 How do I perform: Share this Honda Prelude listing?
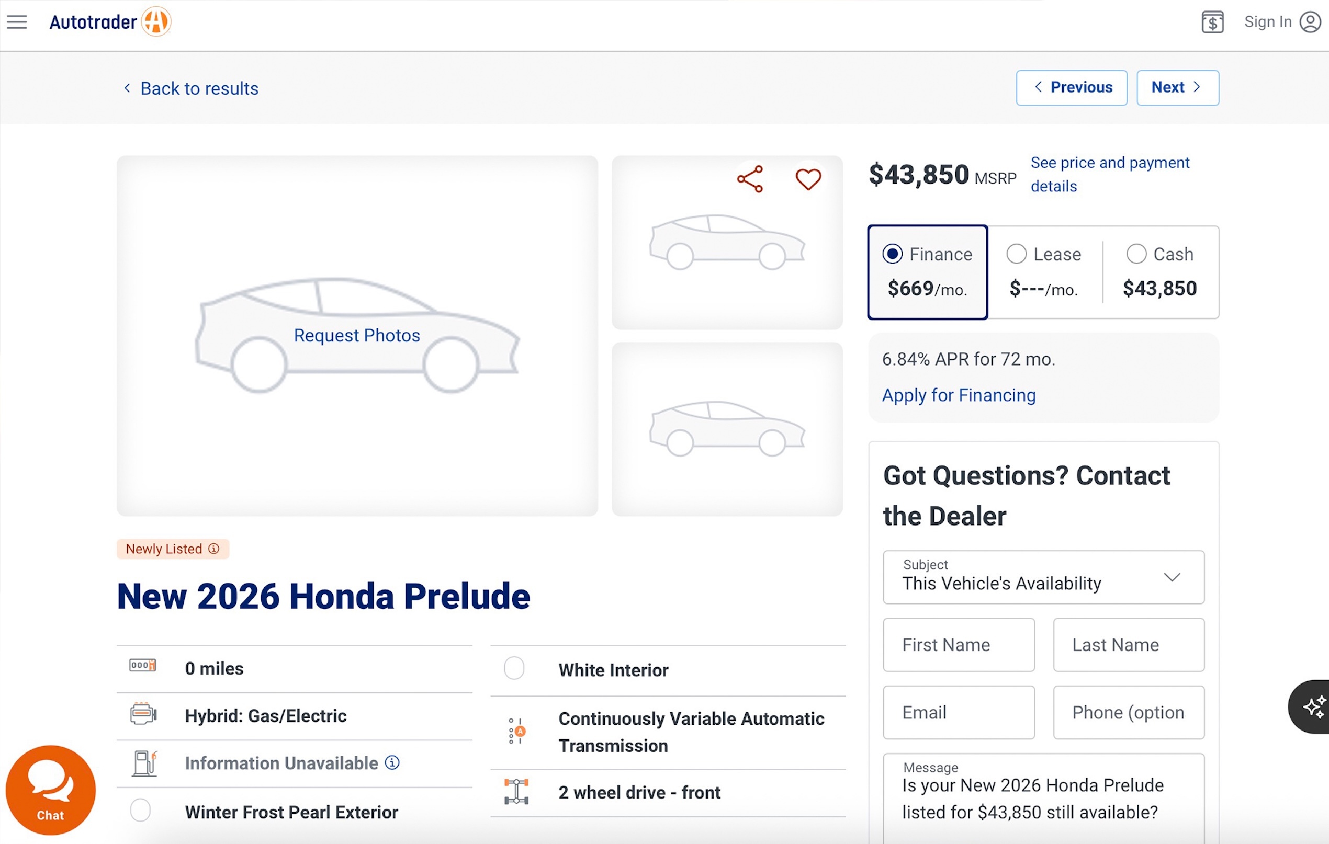[x=749, y=179]
